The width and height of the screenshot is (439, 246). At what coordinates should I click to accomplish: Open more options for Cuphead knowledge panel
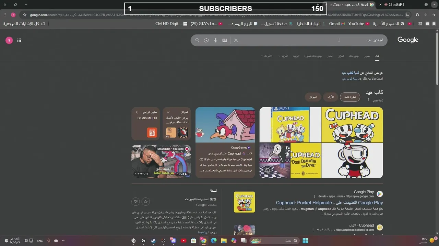tap(368, 100)
